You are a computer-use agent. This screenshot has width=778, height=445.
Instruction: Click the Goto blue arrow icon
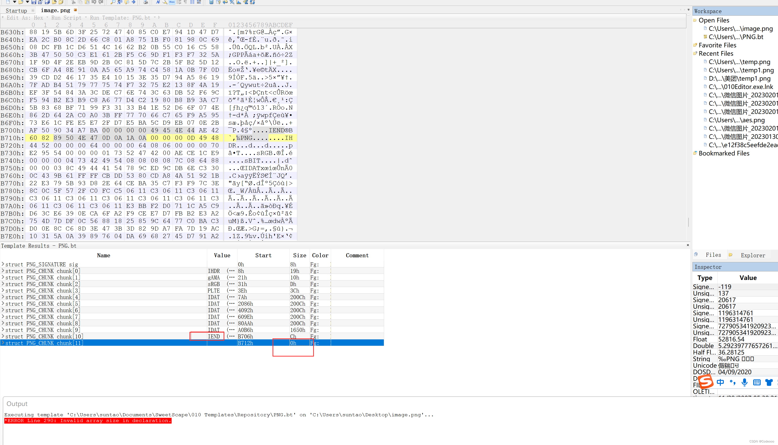coord(133,2)
